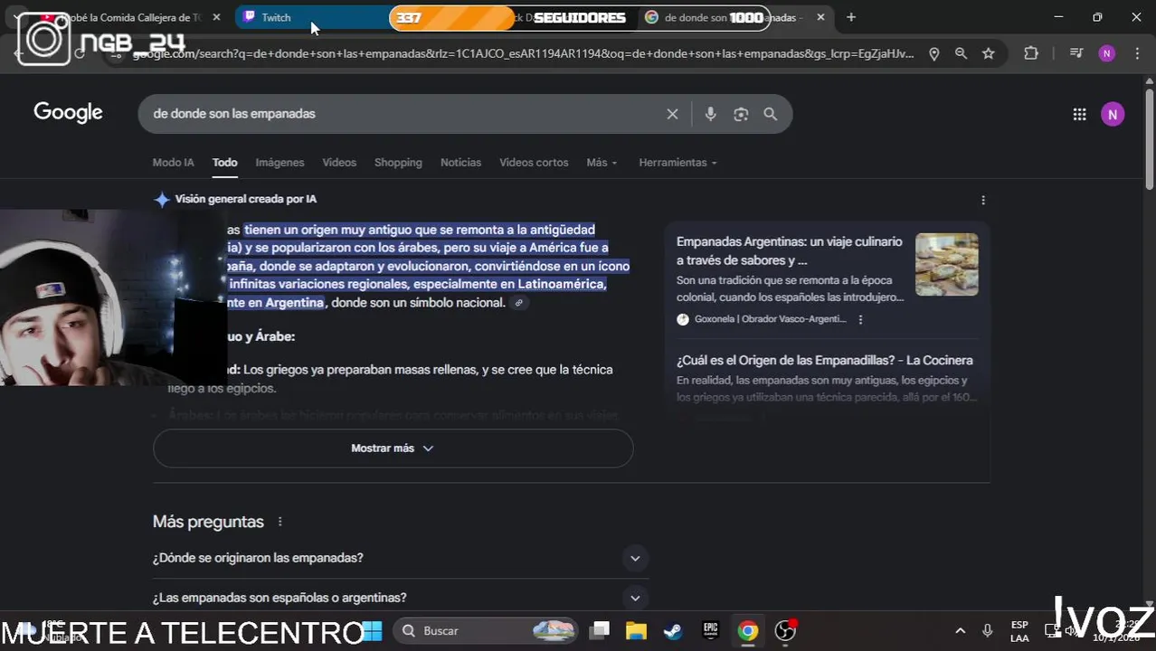Select the Todo results tab
The height and width of the screenshot is (651, 1156).
coord(224,163)
